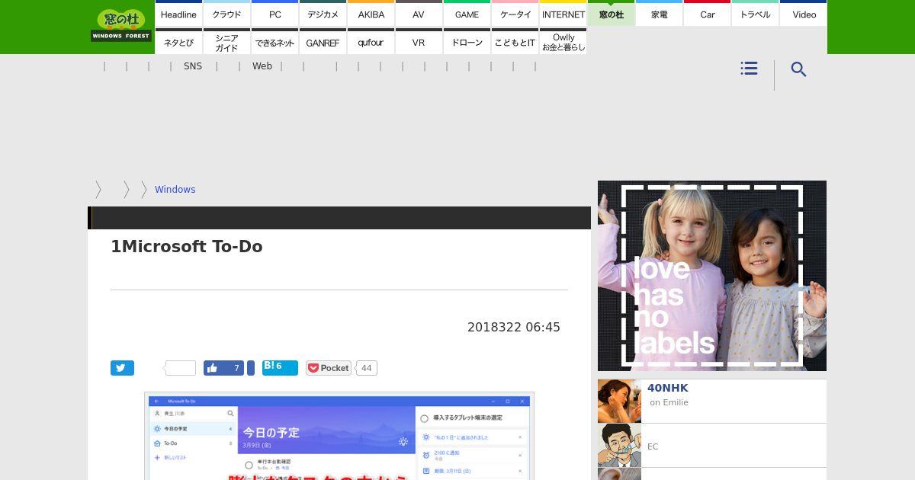Open the GANREF link

point(323,42)
